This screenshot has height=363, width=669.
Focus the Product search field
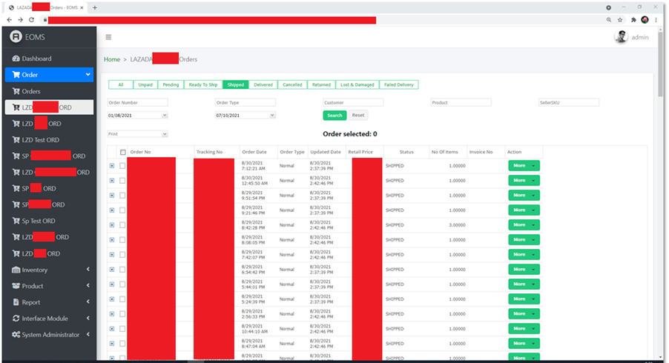pyautogui.click(x=461, y=103)
